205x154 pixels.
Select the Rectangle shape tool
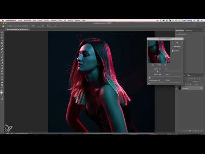2,79
